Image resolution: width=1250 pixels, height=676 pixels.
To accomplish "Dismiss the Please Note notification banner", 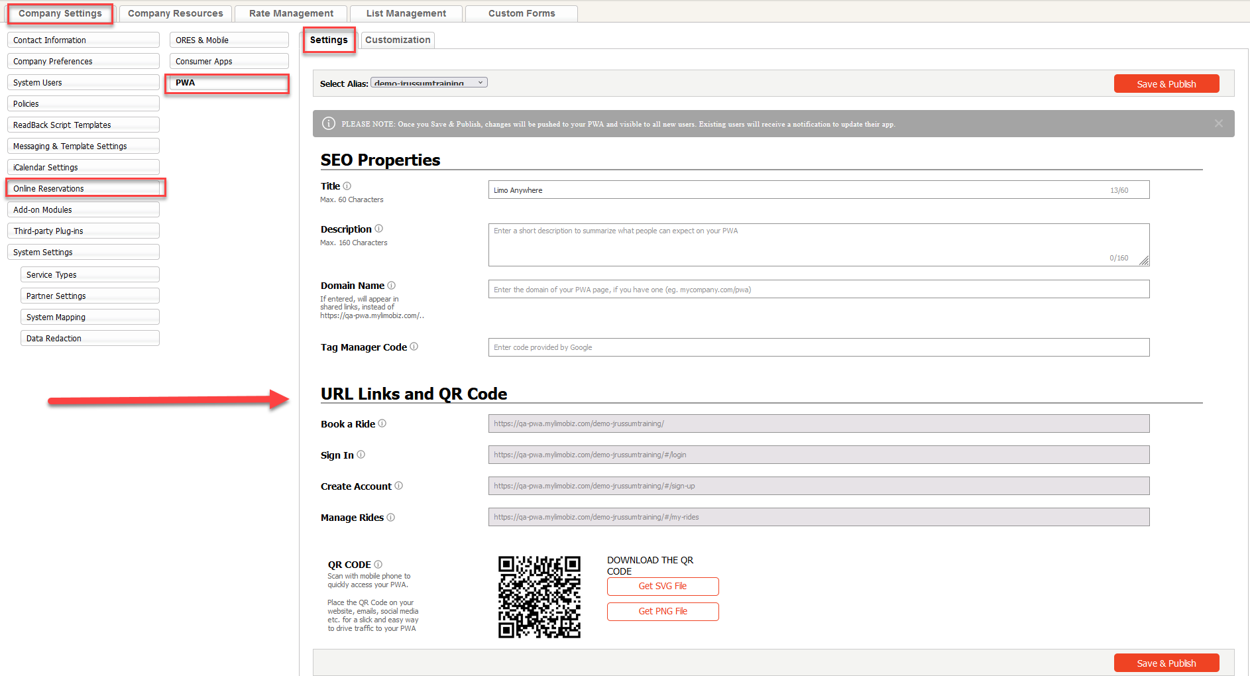I will tap(1218, 123).
